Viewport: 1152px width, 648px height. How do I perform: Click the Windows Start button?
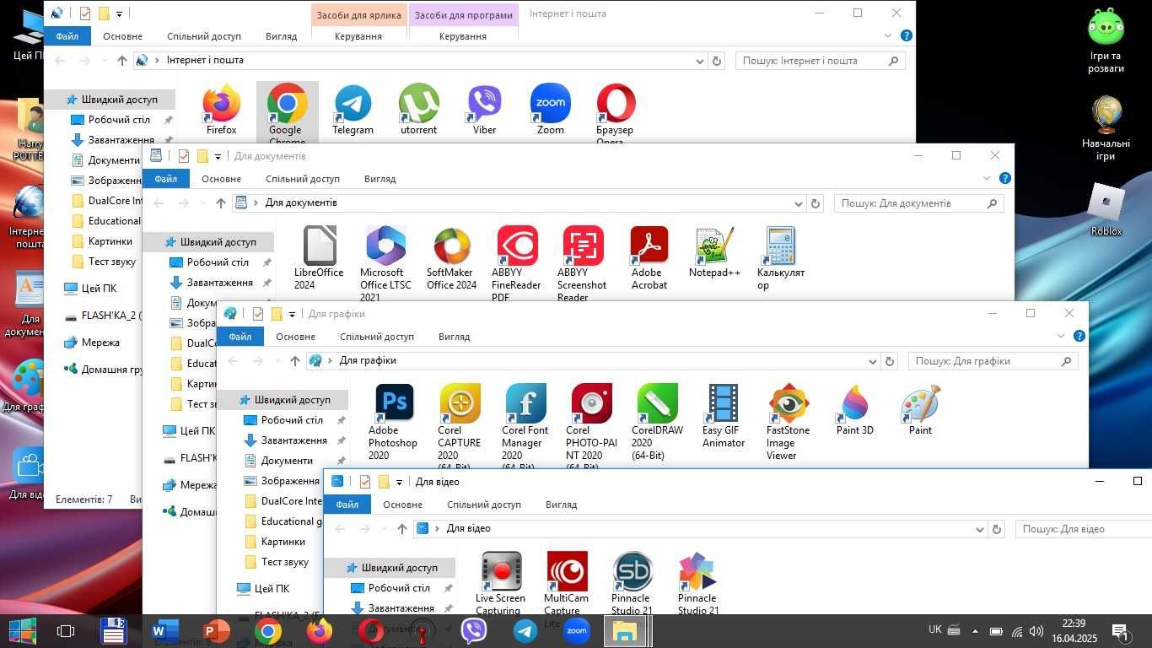coord(22,631)
